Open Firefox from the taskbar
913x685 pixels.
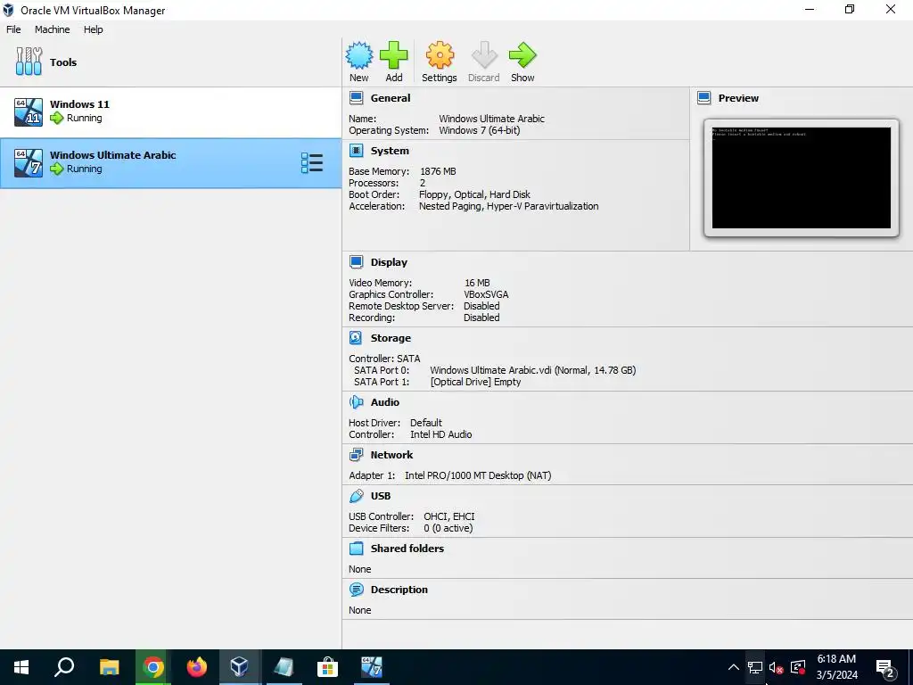[196, 667]
